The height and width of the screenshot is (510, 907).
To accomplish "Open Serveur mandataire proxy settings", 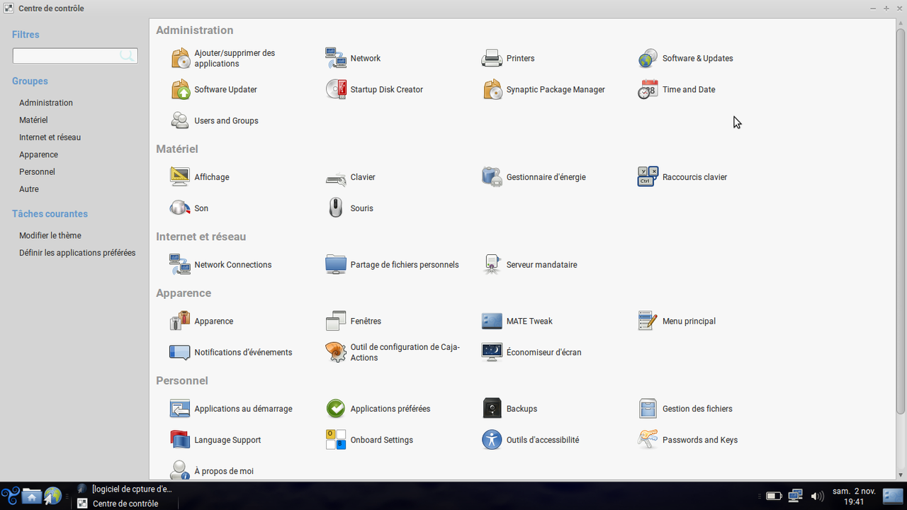I will pyautogui.click(x=529, y=265).
